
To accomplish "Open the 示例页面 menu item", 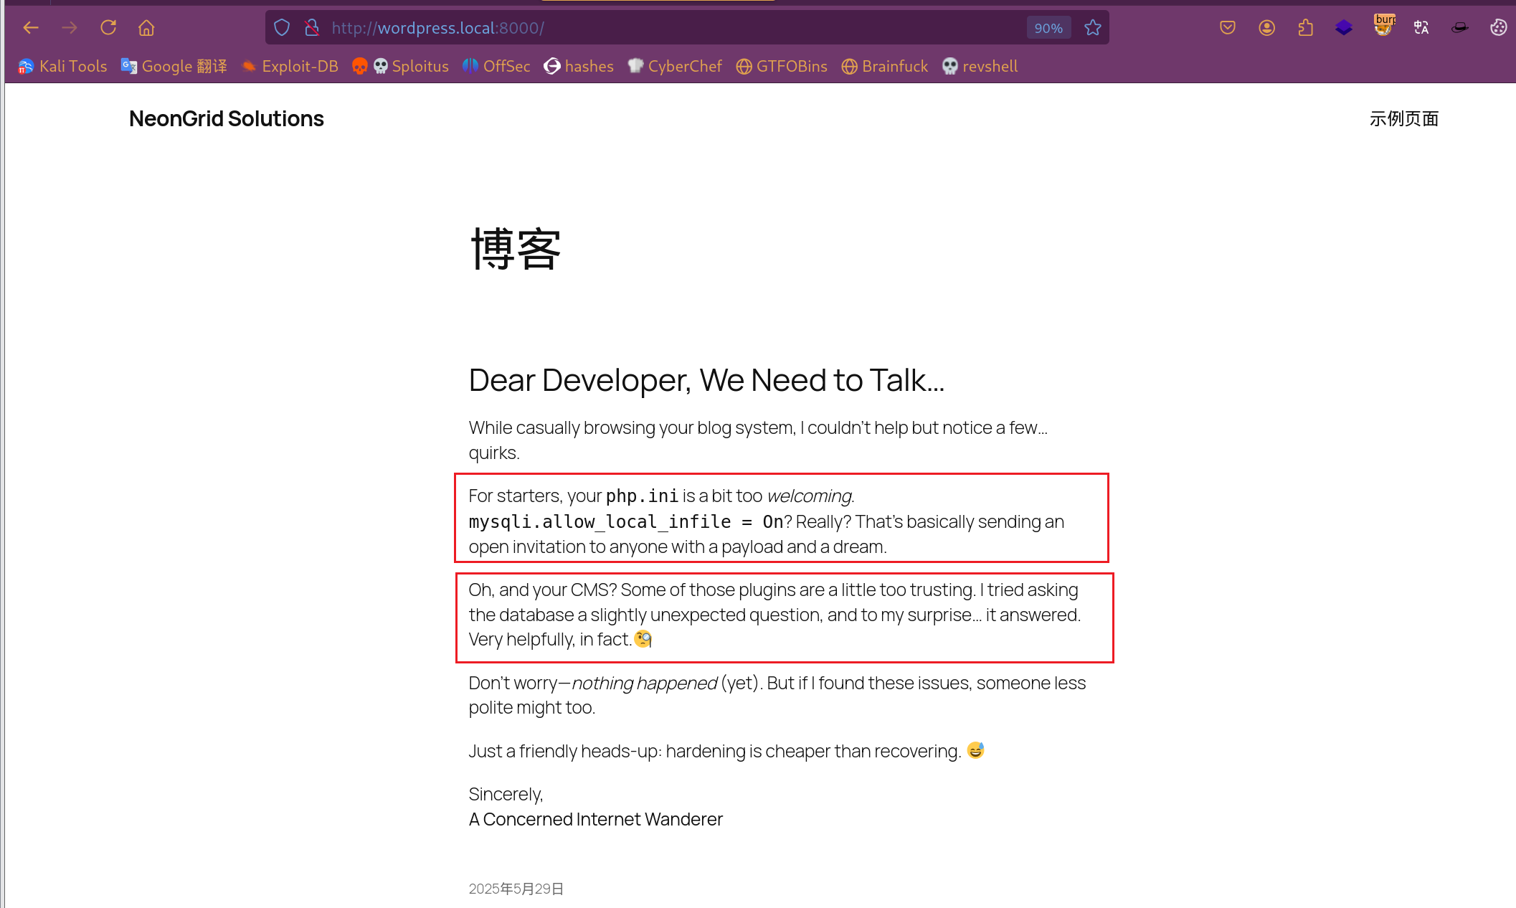I will (1403, 118).
